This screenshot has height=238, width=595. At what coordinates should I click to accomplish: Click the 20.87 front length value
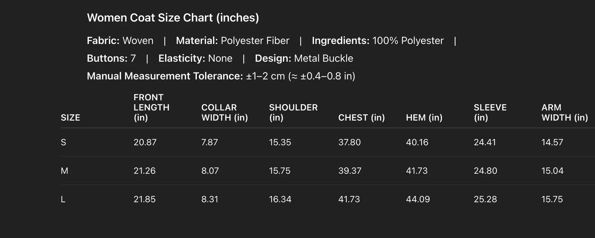145,142
